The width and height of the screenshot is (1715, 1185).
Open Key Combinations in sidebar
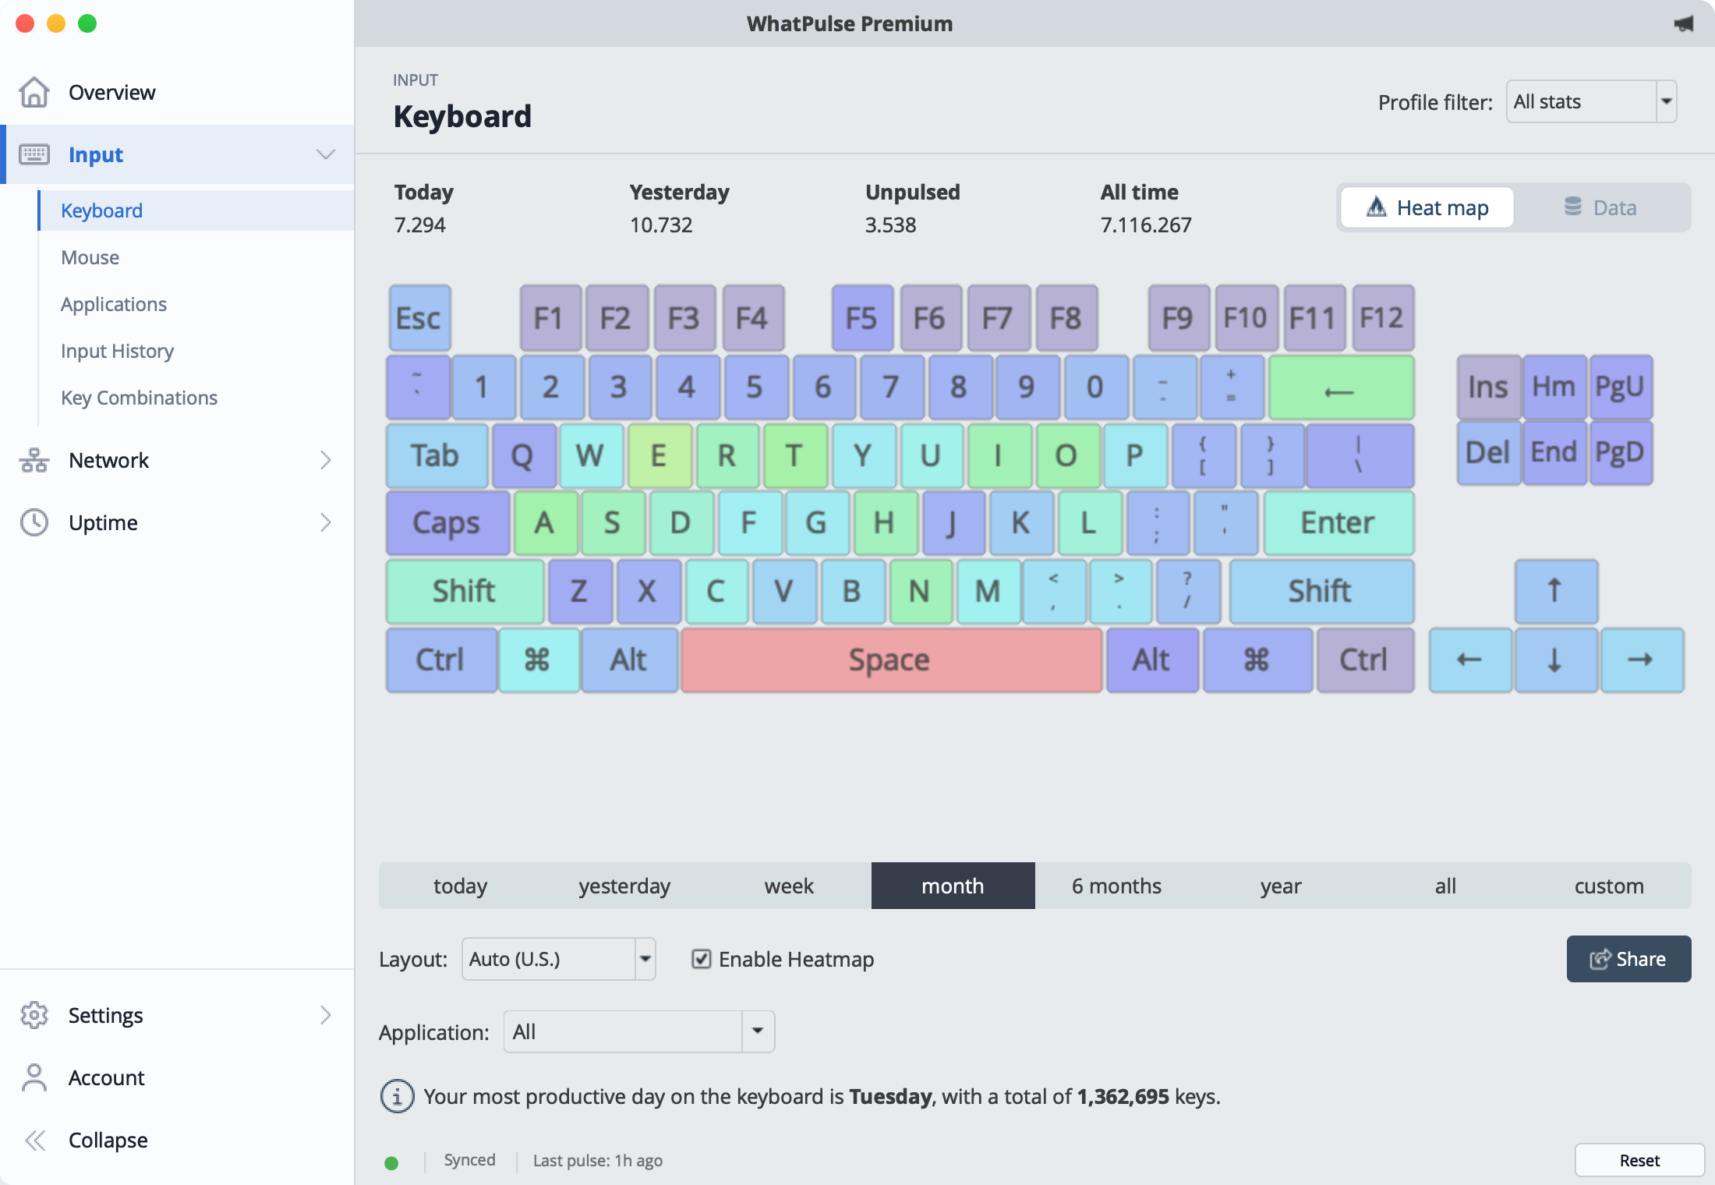(139, 398)
